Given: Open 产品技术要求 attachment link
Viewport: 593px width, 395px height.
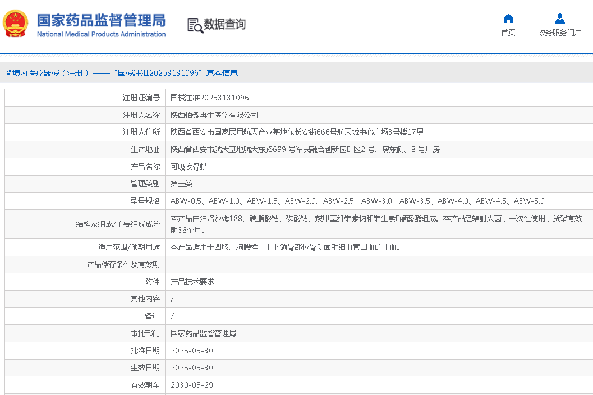Looking at the screenshot, I should tap(192, 282).
